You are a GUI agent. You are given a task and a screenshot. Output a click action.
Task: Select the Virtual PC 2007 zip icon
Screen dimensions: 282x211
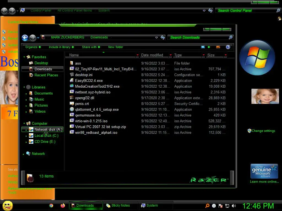tap(72, 126)
